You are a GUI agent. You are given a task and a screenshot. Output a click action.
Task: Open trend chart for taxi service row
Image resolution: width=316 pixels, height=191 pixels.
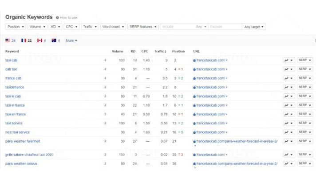pos(289,123)
